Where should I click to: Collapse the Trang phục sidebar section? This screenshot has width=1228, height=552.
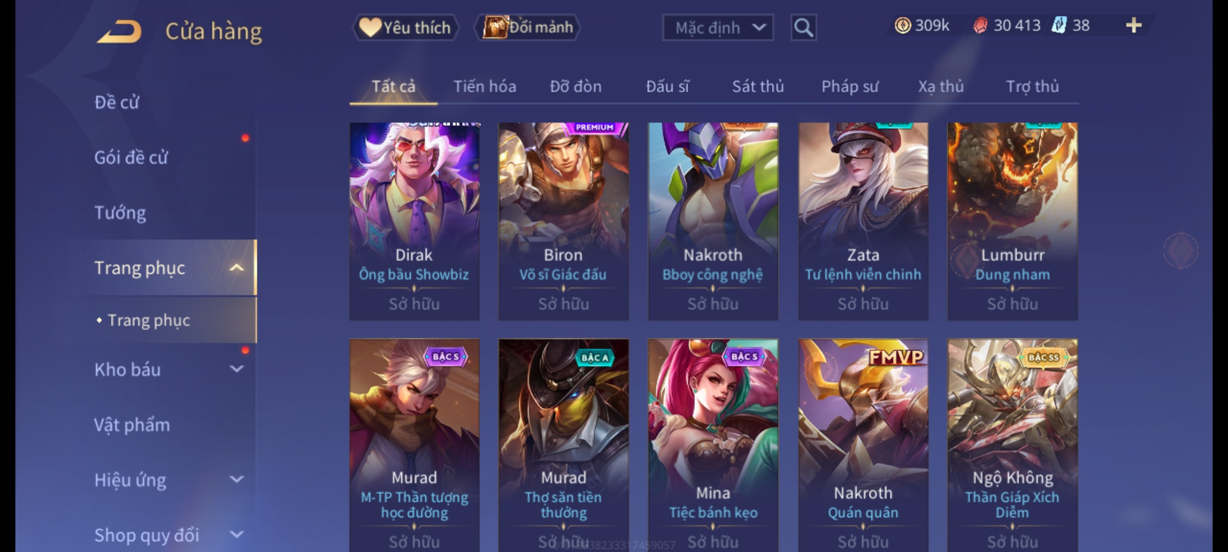point(236,268)
